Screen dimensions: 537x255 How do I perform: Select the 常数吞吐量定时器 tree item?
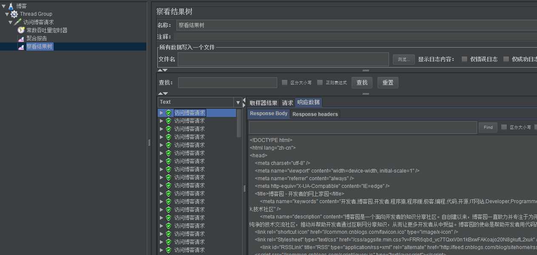tap(47, 30)
